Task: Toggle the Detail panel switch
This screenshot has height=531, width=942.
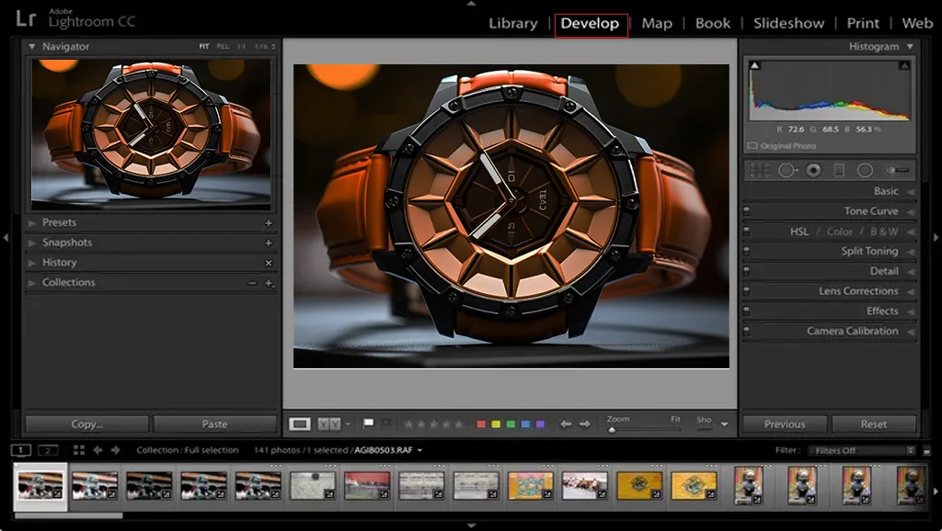Action: pyautogui.click(x=747, y=271)
